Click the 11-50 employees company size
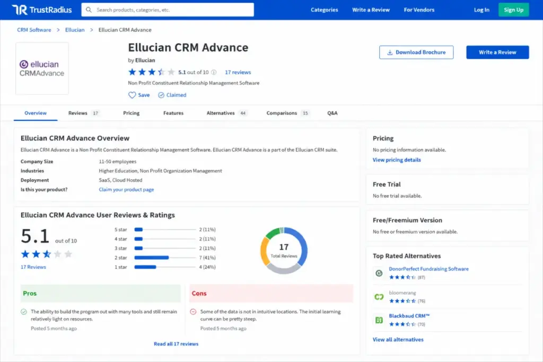 117,162
